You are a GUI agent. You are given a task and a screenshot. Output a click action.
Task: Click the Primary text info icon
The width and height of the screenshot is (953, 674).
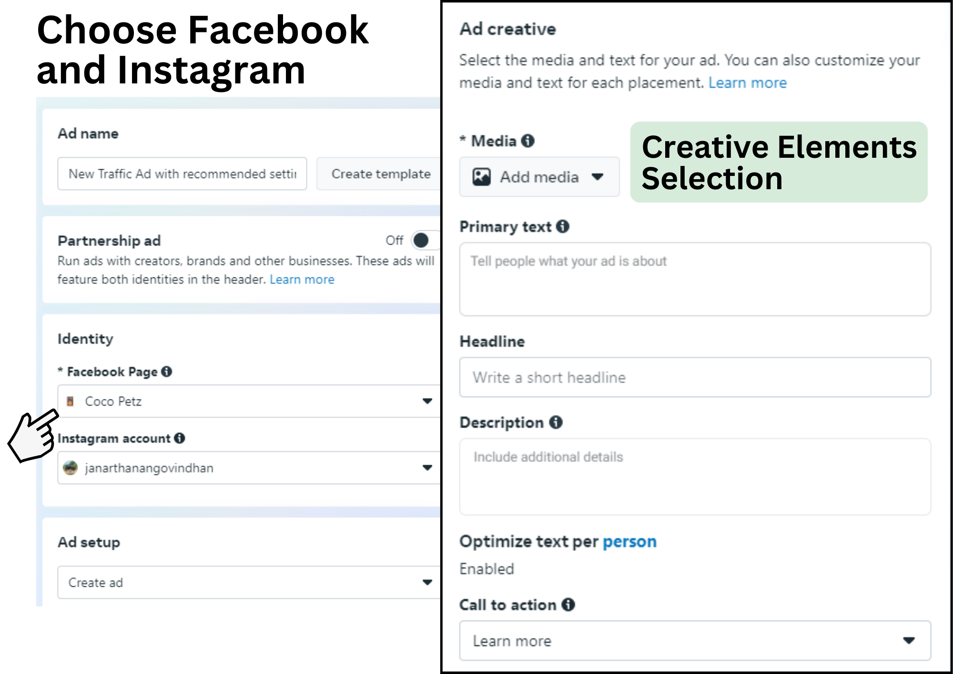tap(563, 226)
